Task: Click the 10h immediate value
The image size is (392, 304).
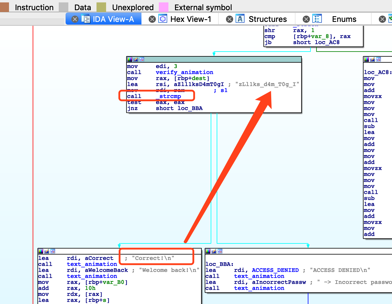Action: (x=90, y=288)
